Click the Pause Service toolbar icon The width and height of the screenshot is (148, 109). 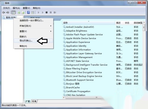pos(51,12)
